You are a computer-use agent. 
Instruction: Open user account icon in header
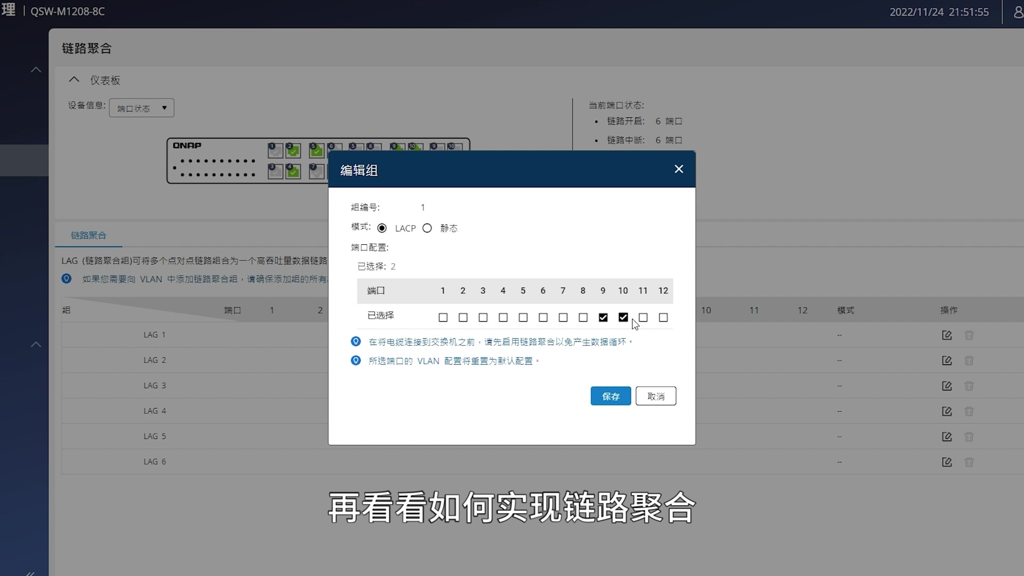point(1018,12)
